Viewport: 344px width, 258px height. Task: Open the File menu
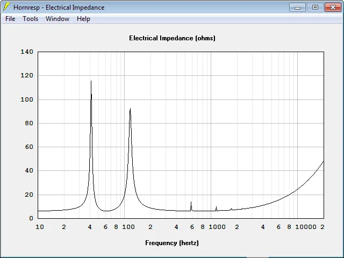[10, 19]
